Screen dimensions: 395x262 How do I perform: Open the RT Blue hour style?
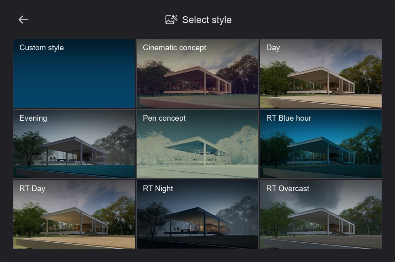point(321,144)
